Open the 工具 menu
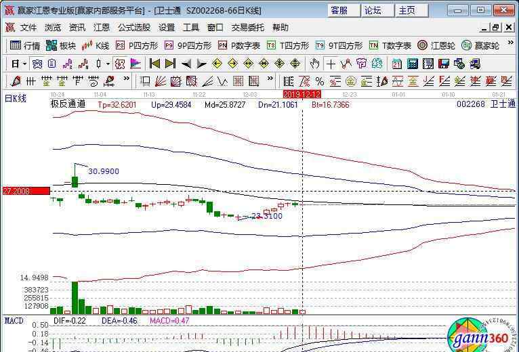This screenshot has width=519, height=352. point(191,28)
